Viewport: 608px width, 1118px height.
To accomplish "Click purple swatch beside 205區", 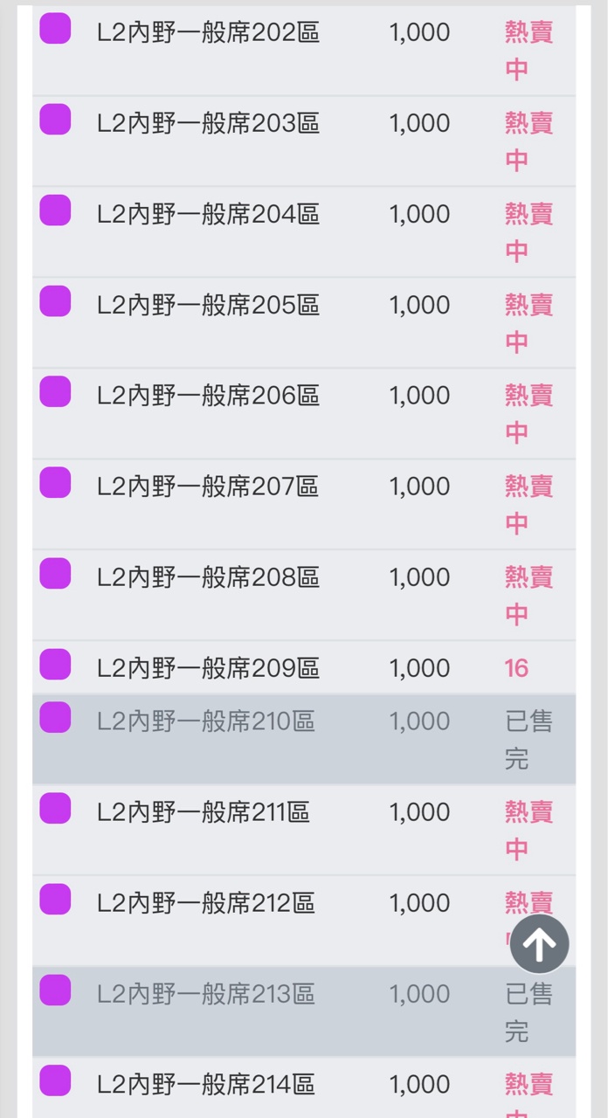I will [x=55, y=301].
